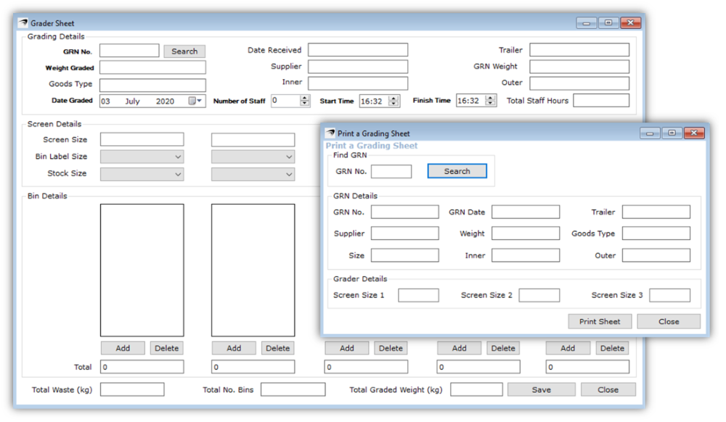Focus the Weight Graded input field
The image size is (726, 422).
pyautogui.click(x=152, y=67)
